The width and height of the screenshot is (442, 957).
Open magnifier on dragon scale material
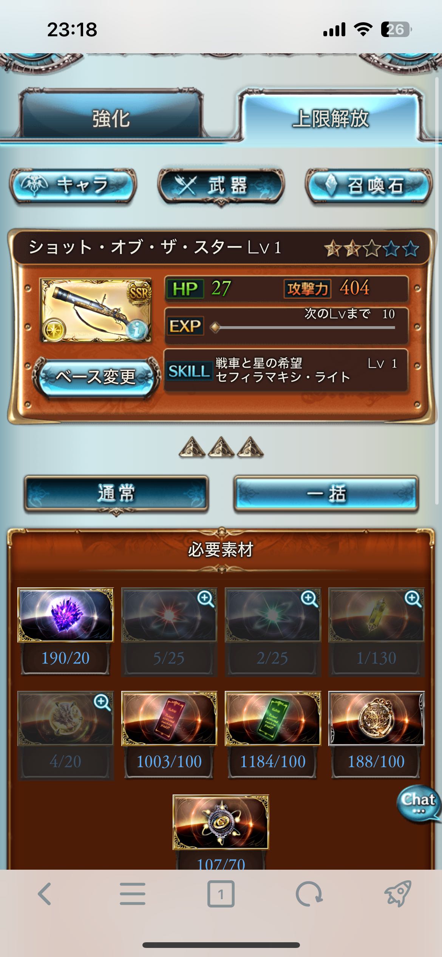click(102, 702)
